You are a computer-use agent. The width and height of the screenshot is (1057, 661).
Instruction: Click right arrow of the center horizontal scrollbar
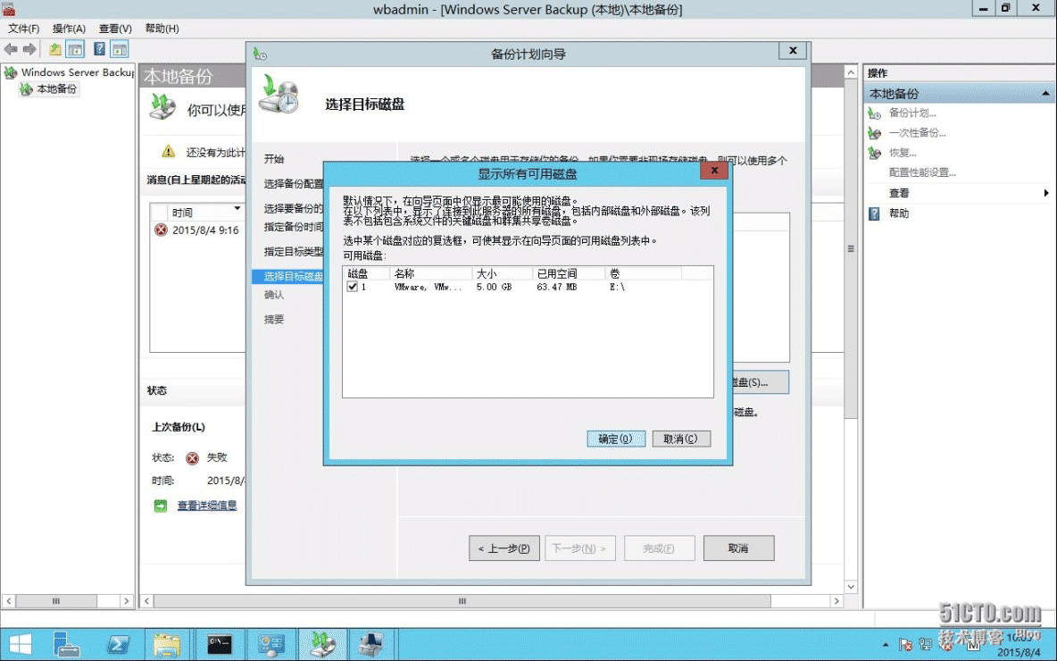click(x=836, y=601)
